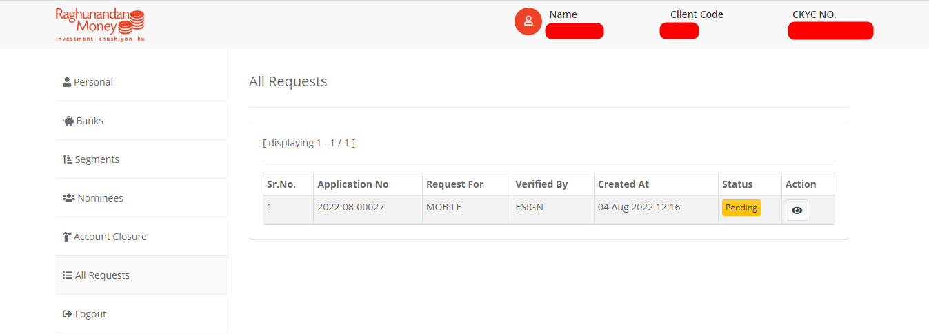Click the yellow Pending status badge

coord(741,208)
